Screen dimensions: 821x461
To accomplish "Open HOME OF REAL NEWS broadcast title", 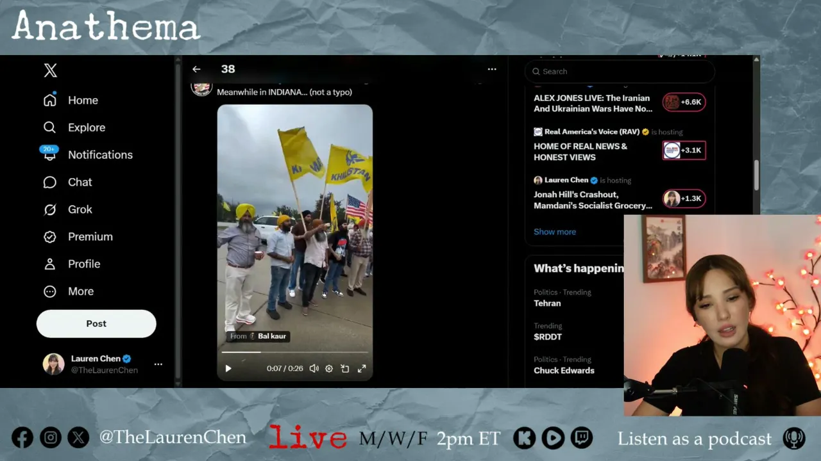I will pyautogui.click(x=580, y=152).
